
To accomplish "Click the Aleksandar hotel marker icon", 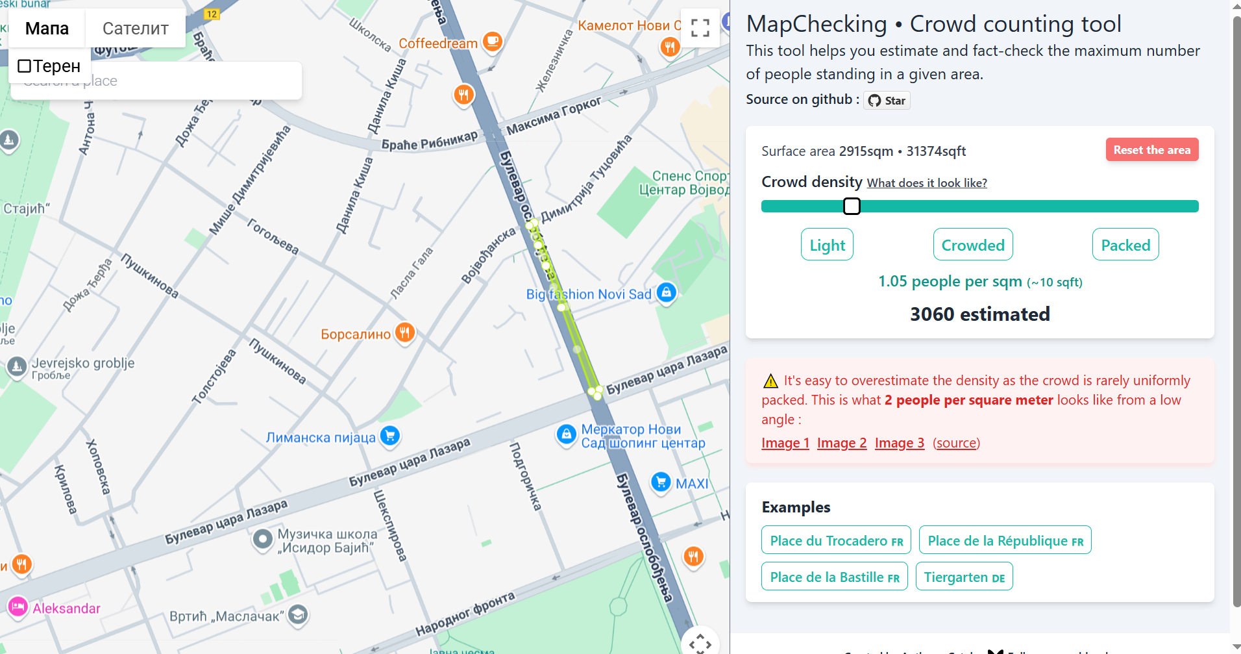I will tap(18, 607).
